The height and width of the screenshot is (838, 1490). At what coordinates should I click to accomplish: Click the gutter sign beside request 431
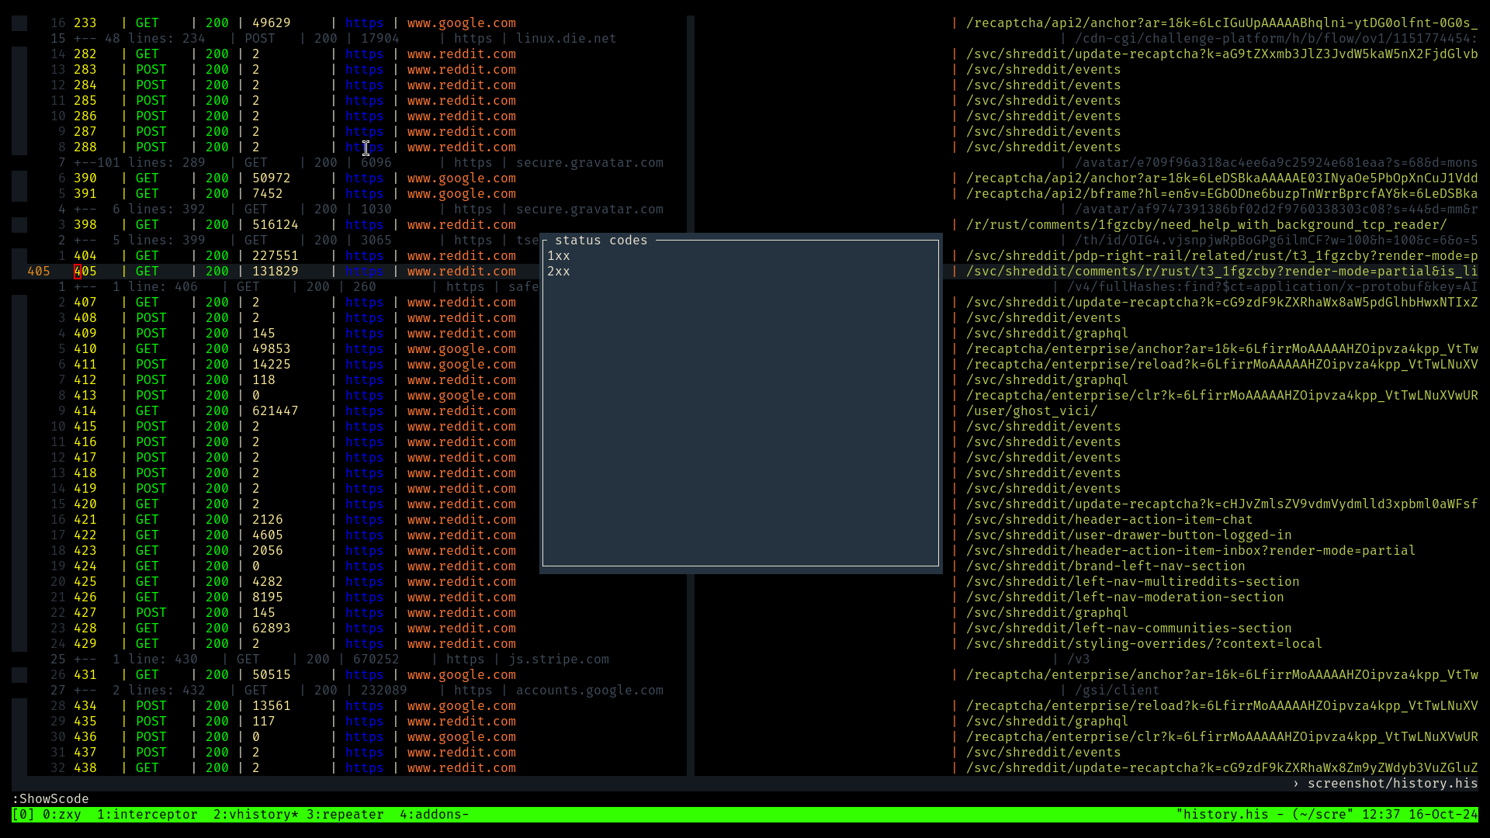pos(19,674)
